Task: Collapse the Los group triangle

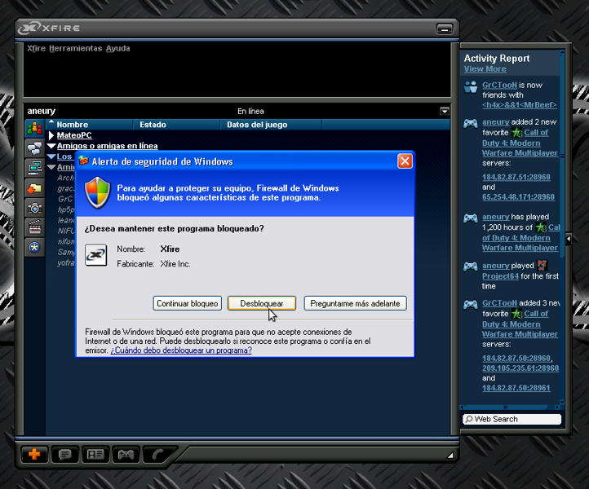Action: coord(51,156)
